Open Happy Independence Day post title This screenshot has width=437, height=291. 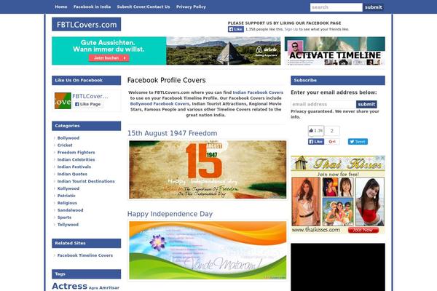170,214
